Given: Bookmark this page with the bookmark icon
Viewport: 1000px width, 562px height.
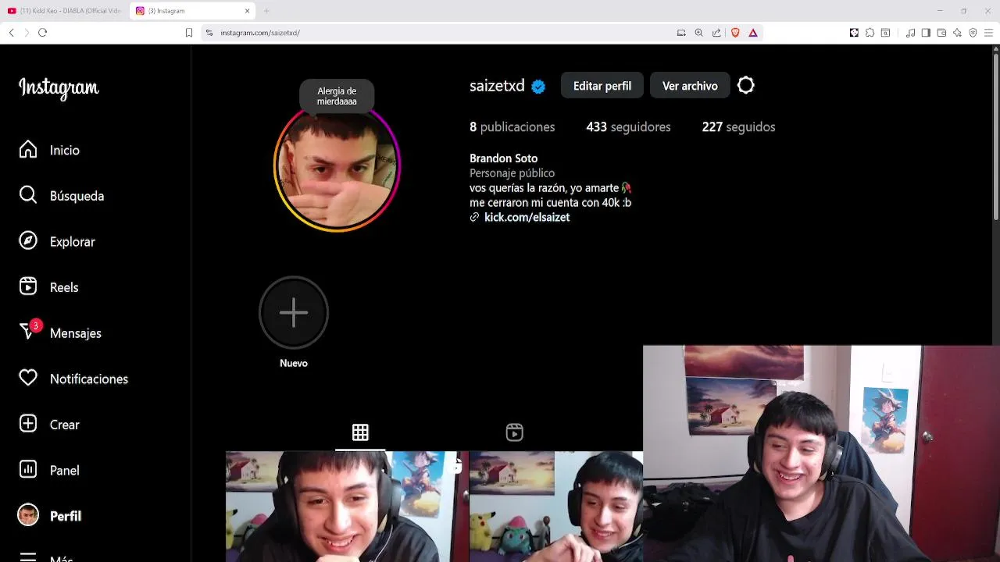Looking at the screenshot, I should [x=189, y=33].
